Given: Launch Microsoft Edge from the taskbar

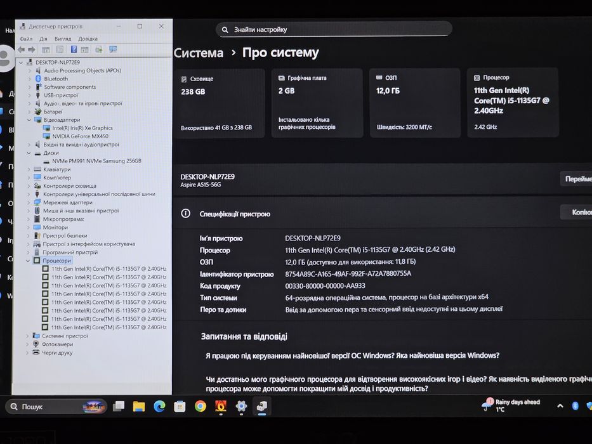Looking at the screenshot, I should coord(159,406).
